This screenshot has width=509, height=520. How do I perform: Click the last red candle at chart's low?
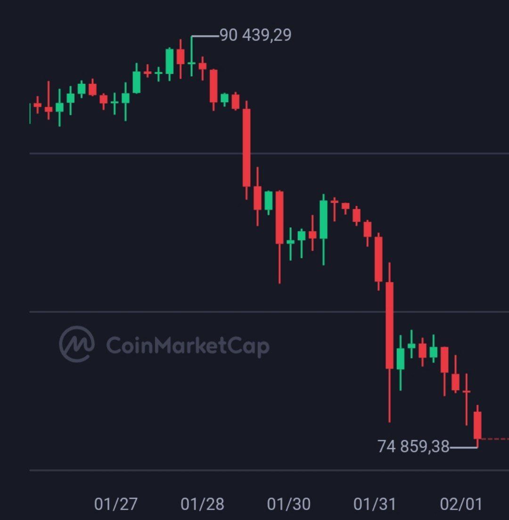coord(477,425)
